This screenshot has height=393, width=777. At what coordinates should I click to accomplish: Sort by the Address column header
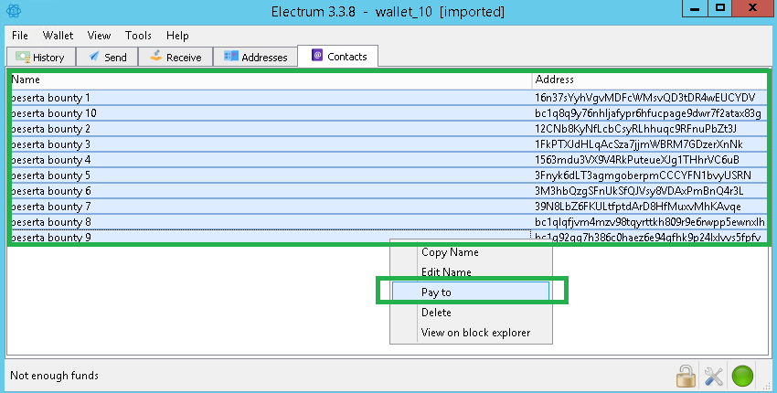650,80
